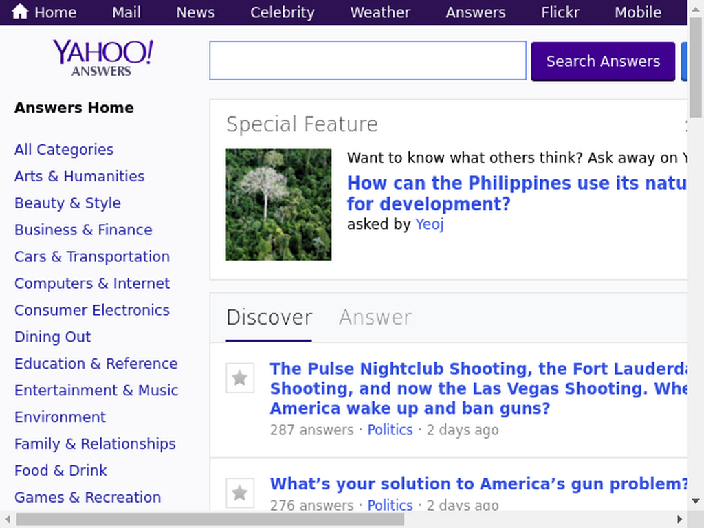
Task: Browse Beauty & Style category
Action: point(67,203)
